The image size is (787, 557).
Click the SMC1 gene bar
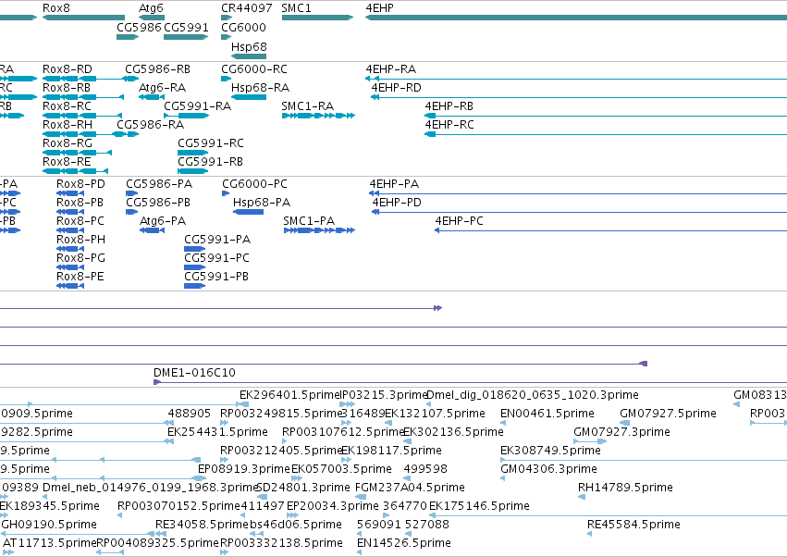coord(318,18)
